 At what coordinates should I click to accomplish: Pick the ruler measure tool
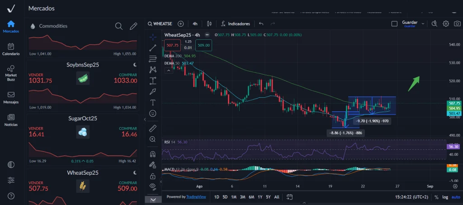pyautogui.click(x=153, y=129)
